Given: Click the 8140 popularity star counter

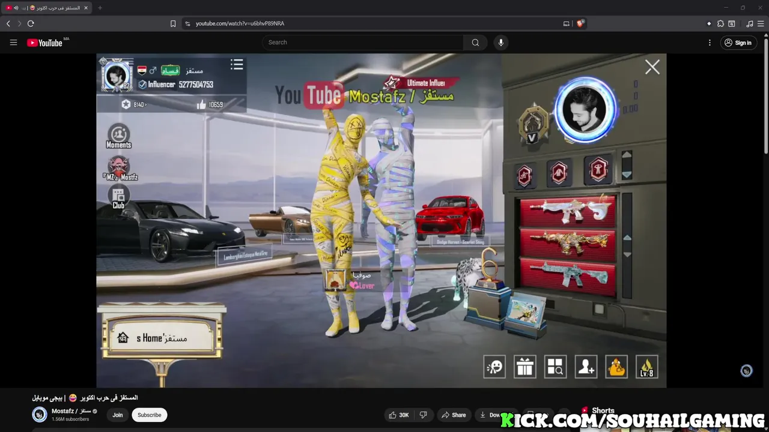Looking at the screenshot, I should [x=133, y=104].
